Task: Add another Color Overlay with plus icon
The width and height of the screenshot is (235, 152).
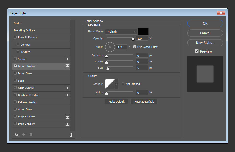Action: click(x=67, y=88)
